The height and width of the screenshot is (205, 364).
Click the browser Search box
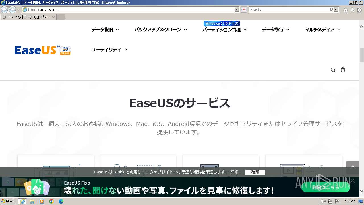point(289,9)
